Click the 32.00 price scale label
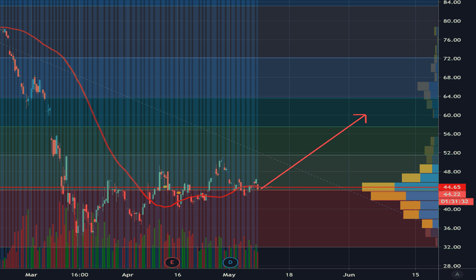The image size is (476, 280). pyautogui.click(x=452, y=247)
